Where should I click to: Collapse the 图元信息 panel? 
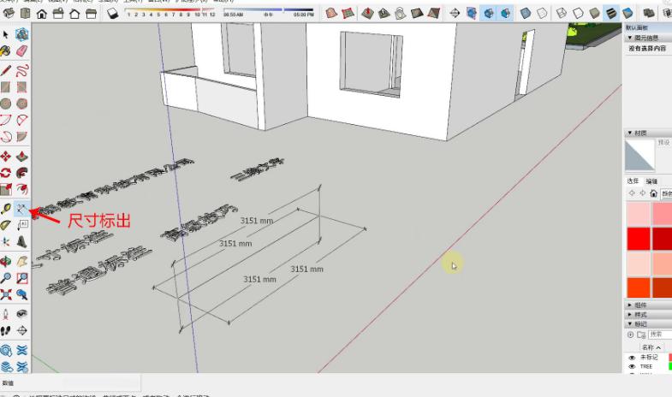630,38
